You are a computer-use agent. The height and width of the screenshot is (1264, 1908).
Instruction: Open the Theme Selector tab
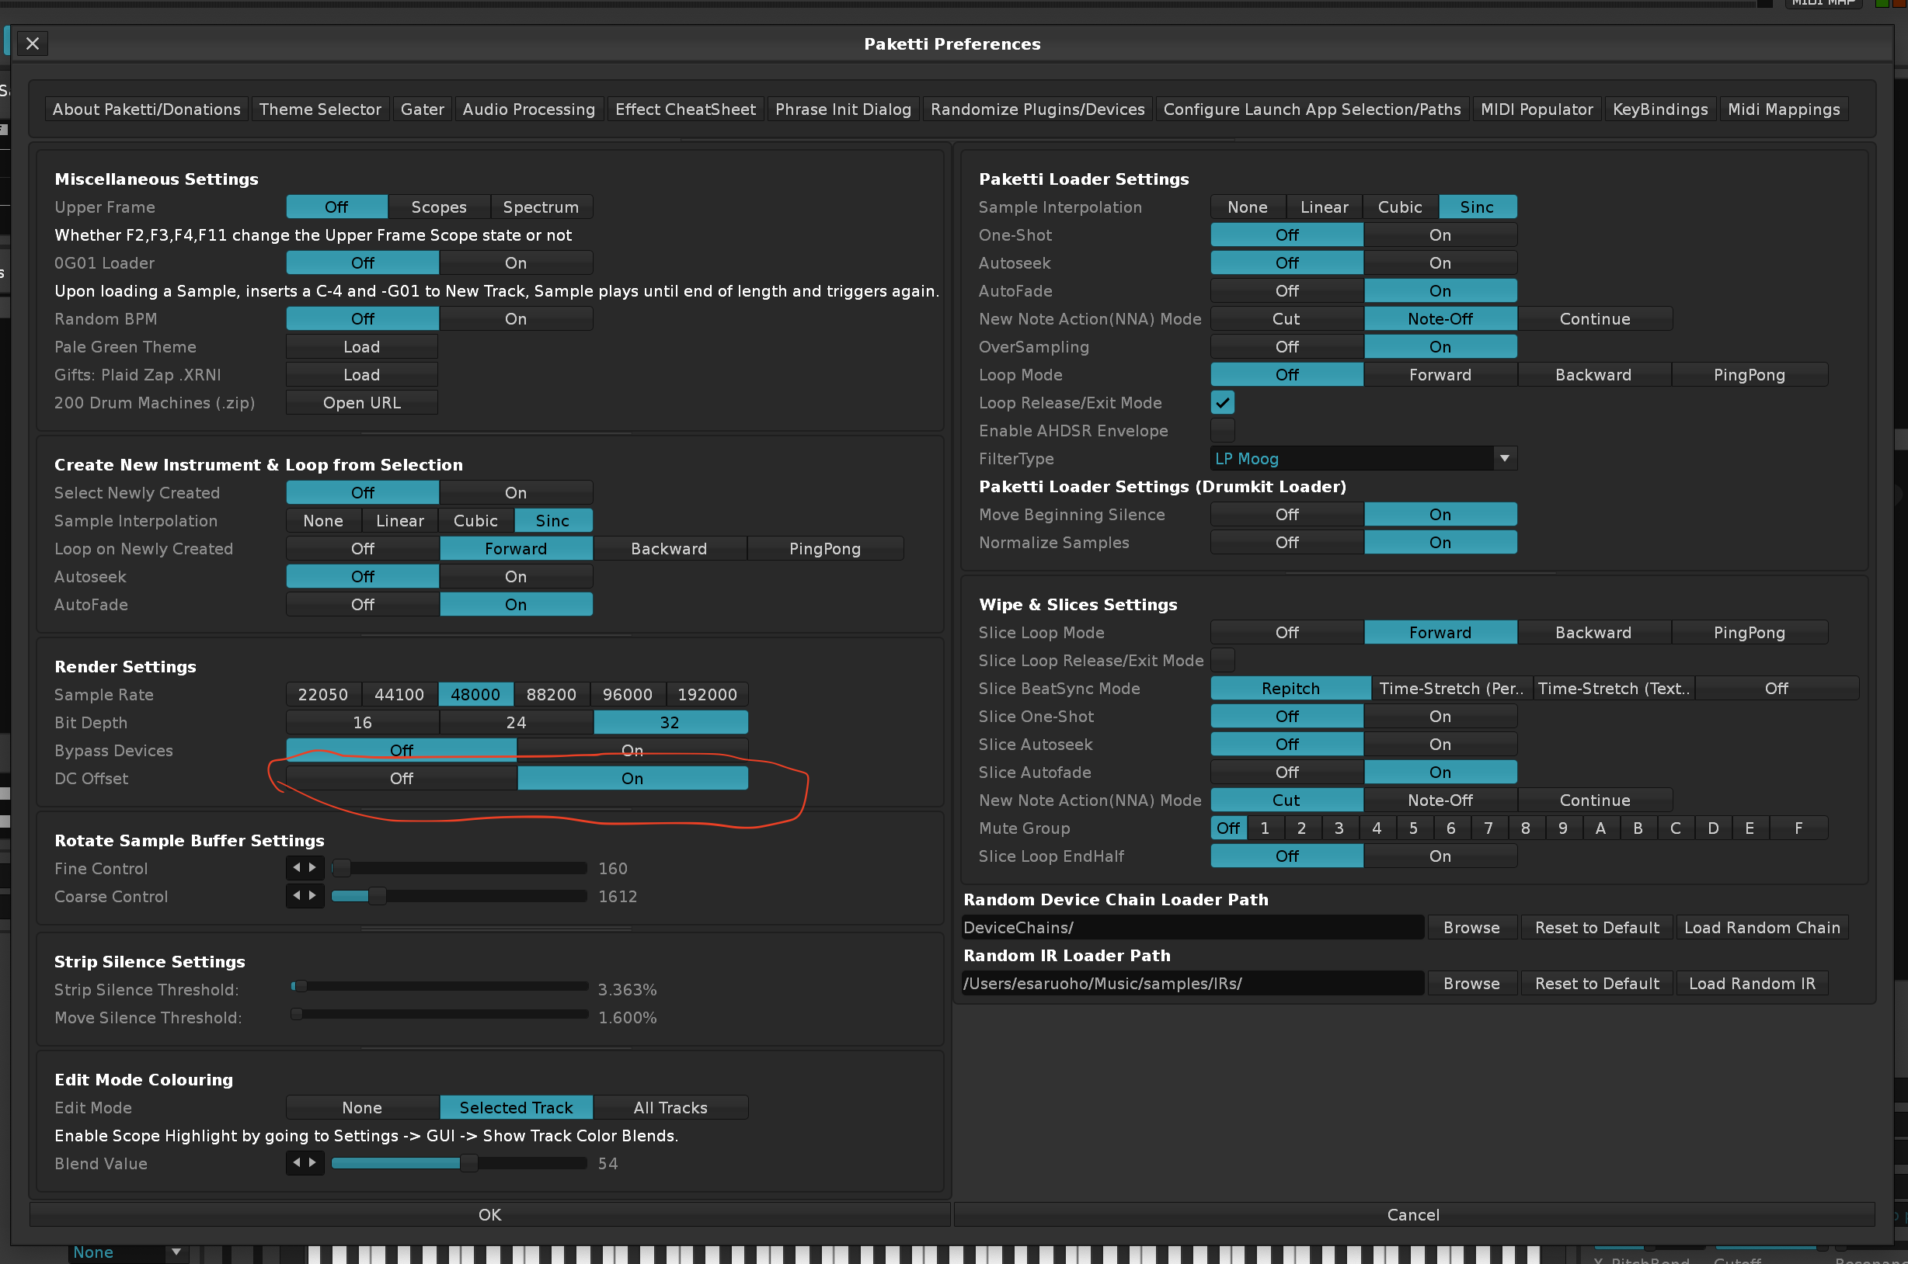click(x=319, y=109)
